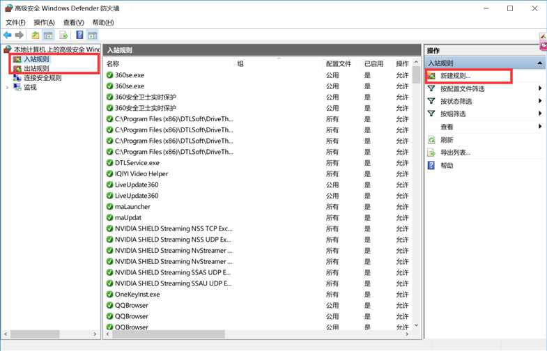The height and width of the screenshot is (351, 547).
Task: Open the 操作(A) menu
Action: [44, 22]
